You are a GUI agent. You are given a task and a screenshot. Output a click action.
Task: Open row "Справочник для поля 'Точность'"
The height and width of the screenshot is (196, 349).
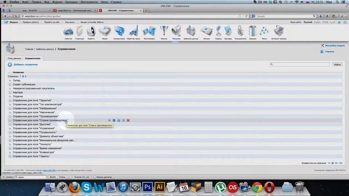32,144
